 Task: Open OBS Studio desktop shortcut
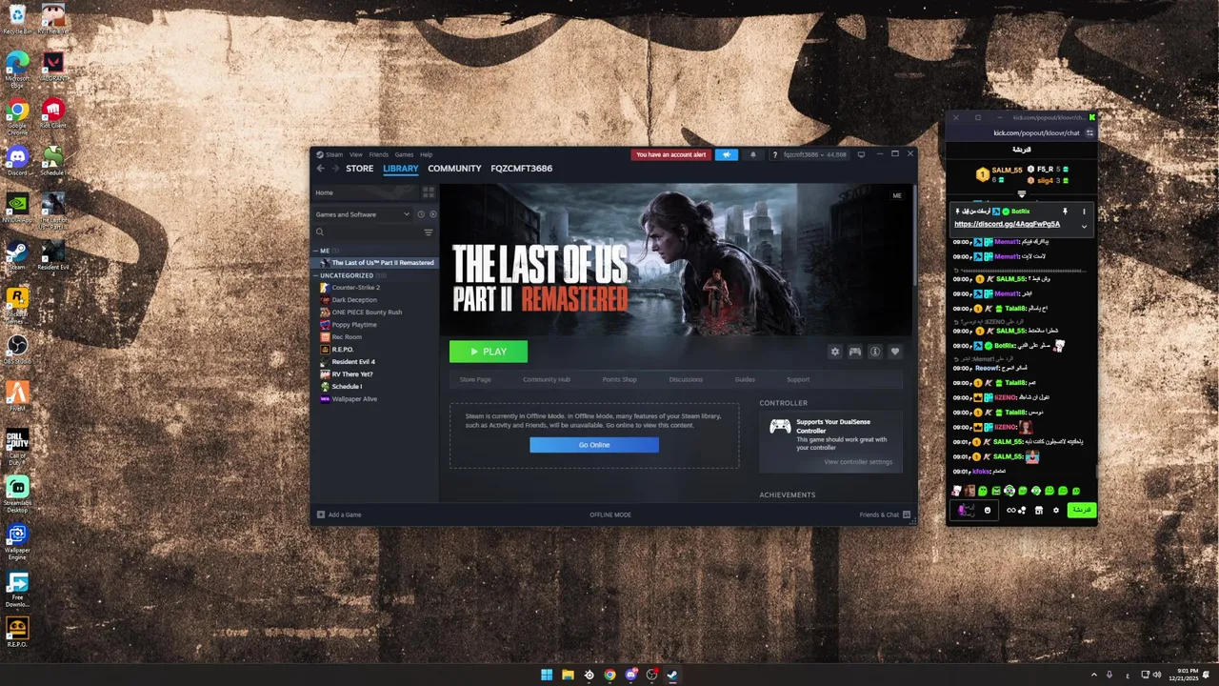[17, 349]
